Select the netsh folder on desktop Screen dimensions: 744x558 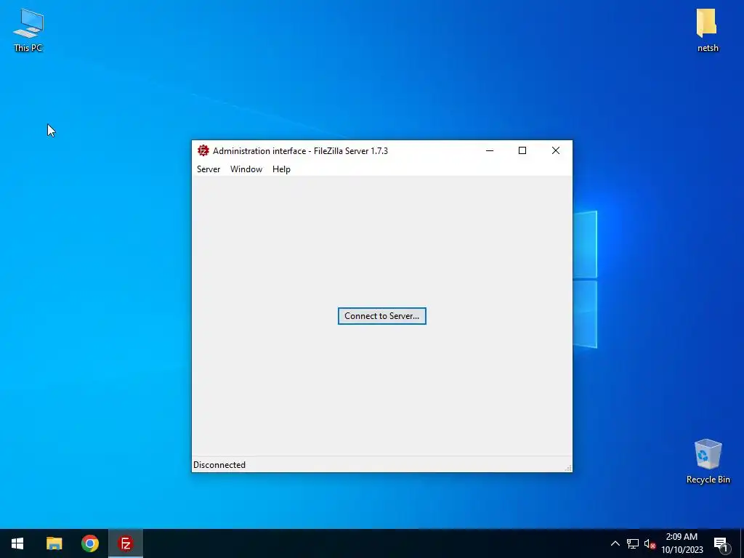coord(708,30)
